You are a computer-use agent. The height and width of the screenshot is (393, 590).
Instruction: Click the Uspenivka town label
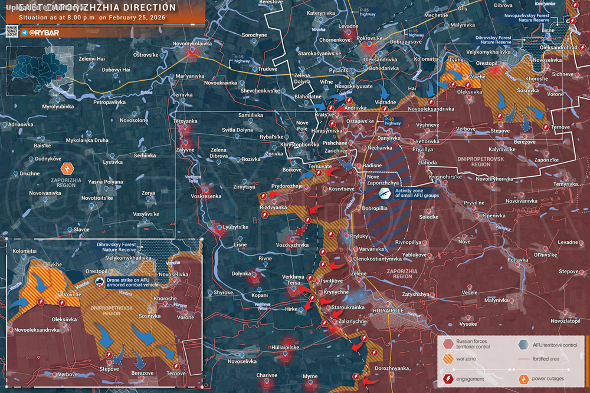[493, 216]
